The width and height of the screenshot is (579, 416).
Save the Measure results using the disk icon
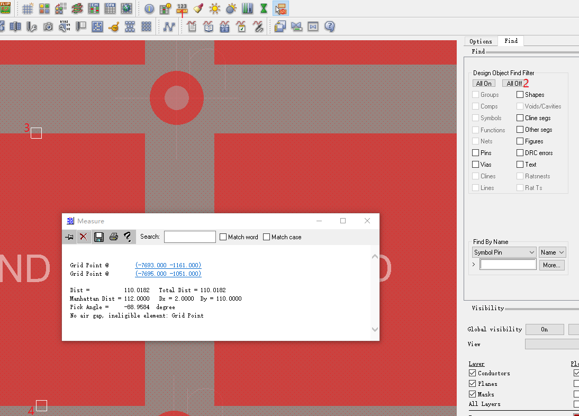pos(98,237)
